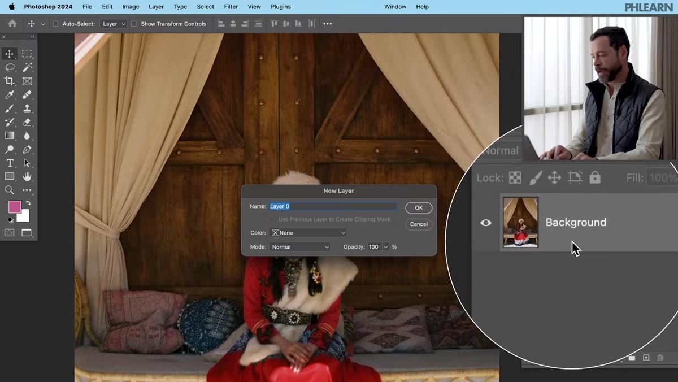
Task: Collapse the toolbox with double-arrow
Action: [32, 37]
